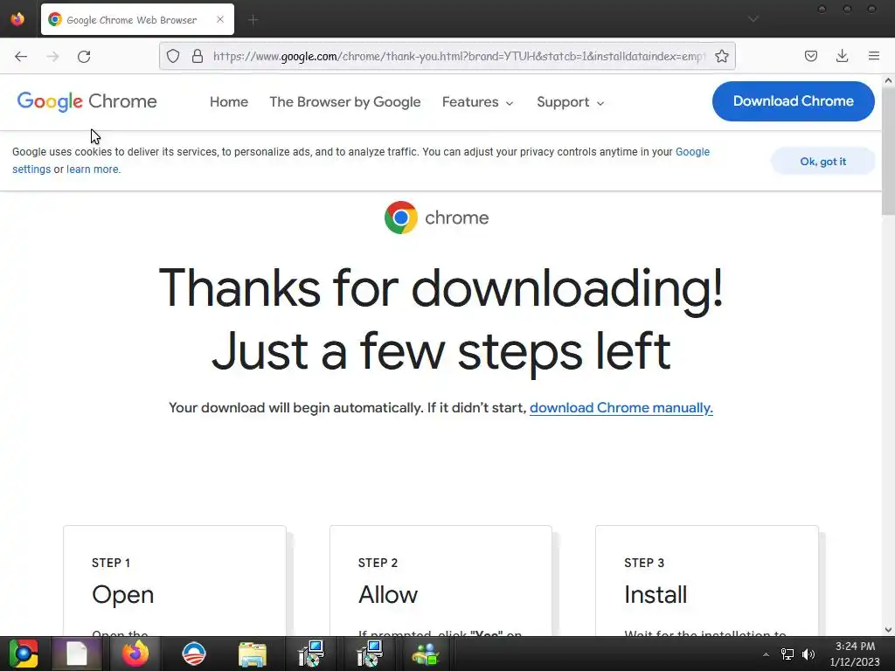Click the Open heading in Step 1 card
The image size is (895, 671).
pos(122,594)
